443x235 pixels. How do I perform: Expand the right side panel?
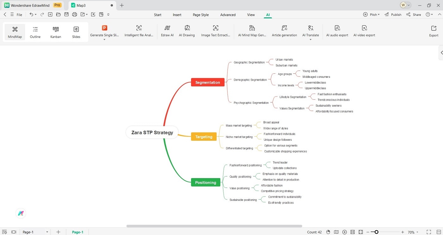(x=441, y=53)
